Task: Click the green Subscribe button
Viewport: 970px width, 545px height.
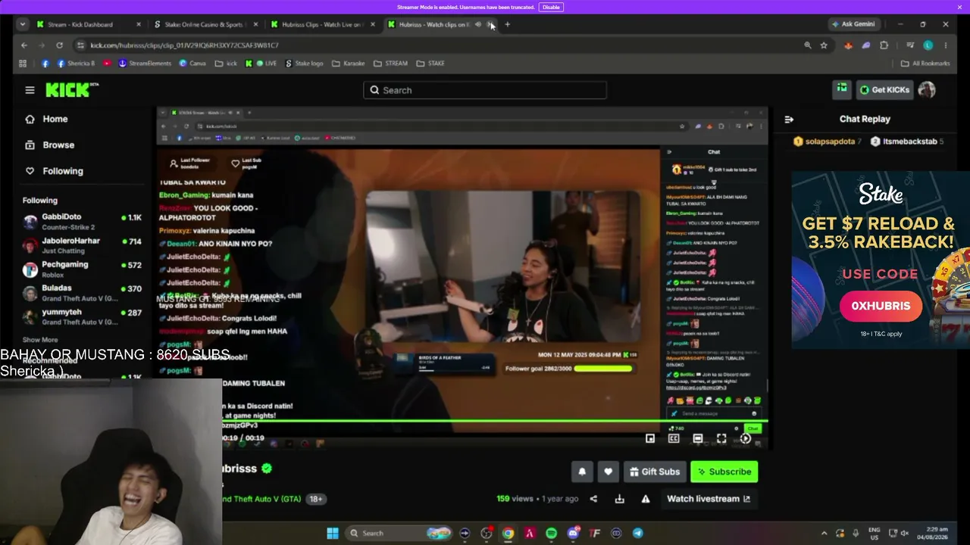Action: 724,472
